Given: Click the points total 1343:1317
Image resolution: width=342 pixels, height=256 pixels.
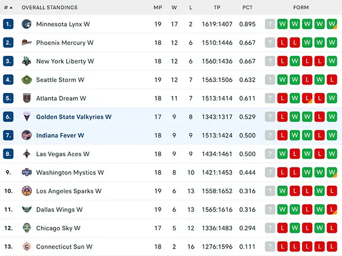Looking at the screenshot, I should pos(217,117).
